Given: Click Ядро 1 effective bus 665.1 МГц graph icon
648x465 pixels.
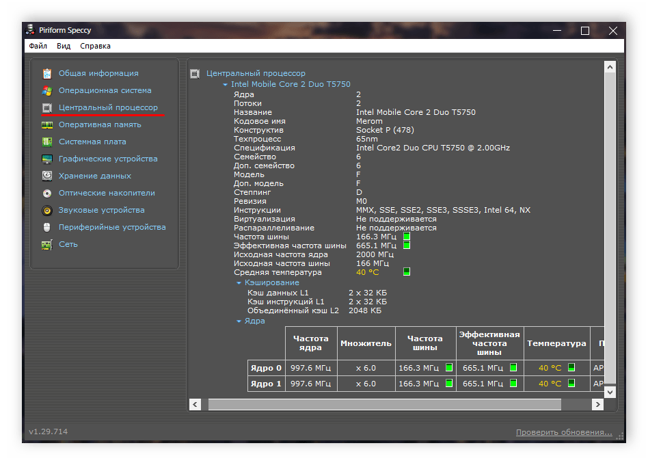Looking at the screenshot, I should point(513,383).
